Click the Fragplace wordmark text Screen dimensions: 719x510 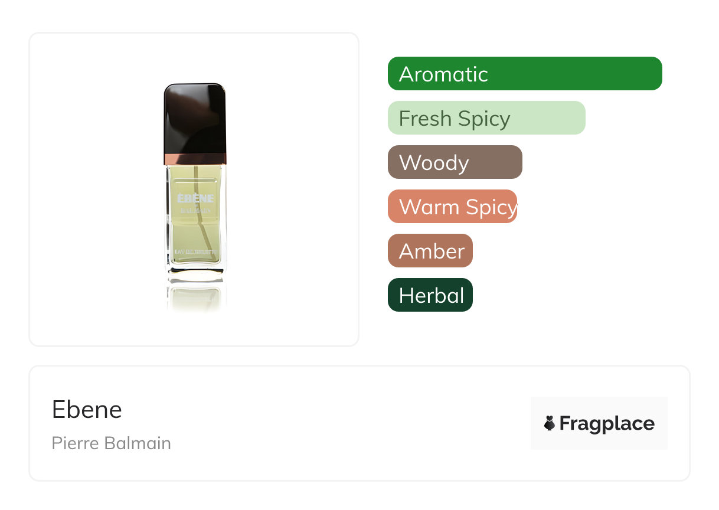(x=607, y=424)
